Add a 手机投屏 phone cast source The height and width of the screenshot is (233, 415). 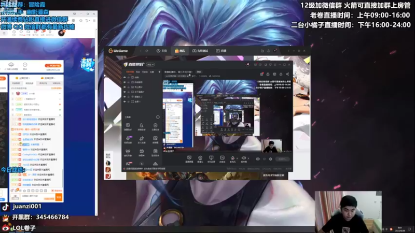click(211, 159)
